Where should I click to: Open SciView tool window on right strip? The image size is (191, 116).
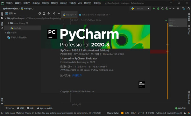[x=189, y=30]
